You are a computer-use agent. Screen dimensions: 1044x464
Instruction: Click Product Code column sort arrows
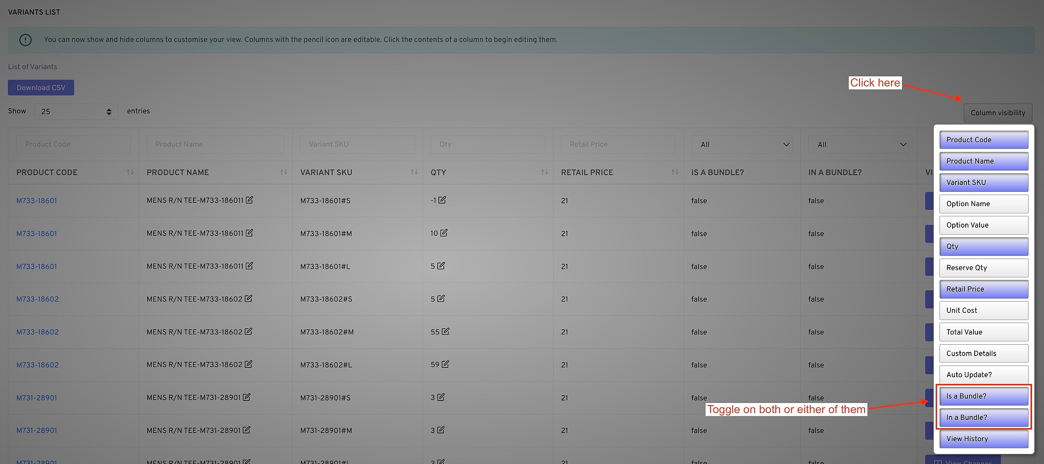[x=130, y=172]
